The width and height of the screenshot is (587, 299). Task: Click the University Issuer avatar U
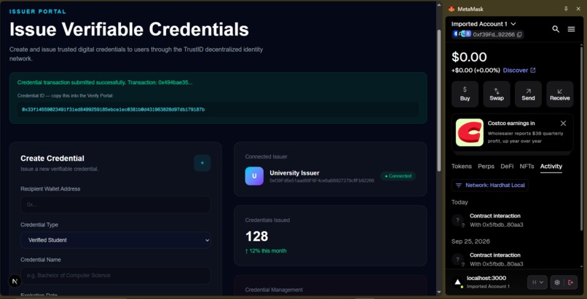pyautogui.click(x=254, y=176)
